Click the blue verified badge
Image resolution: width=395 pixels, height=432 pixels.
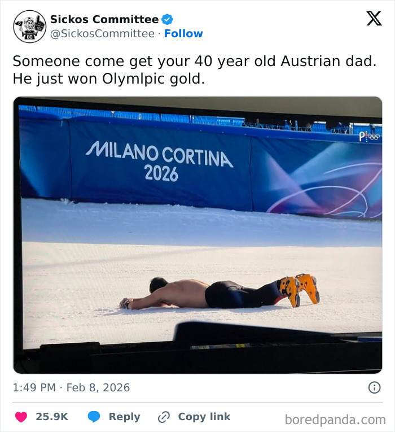pyautogui.click(x=167, y=19)
